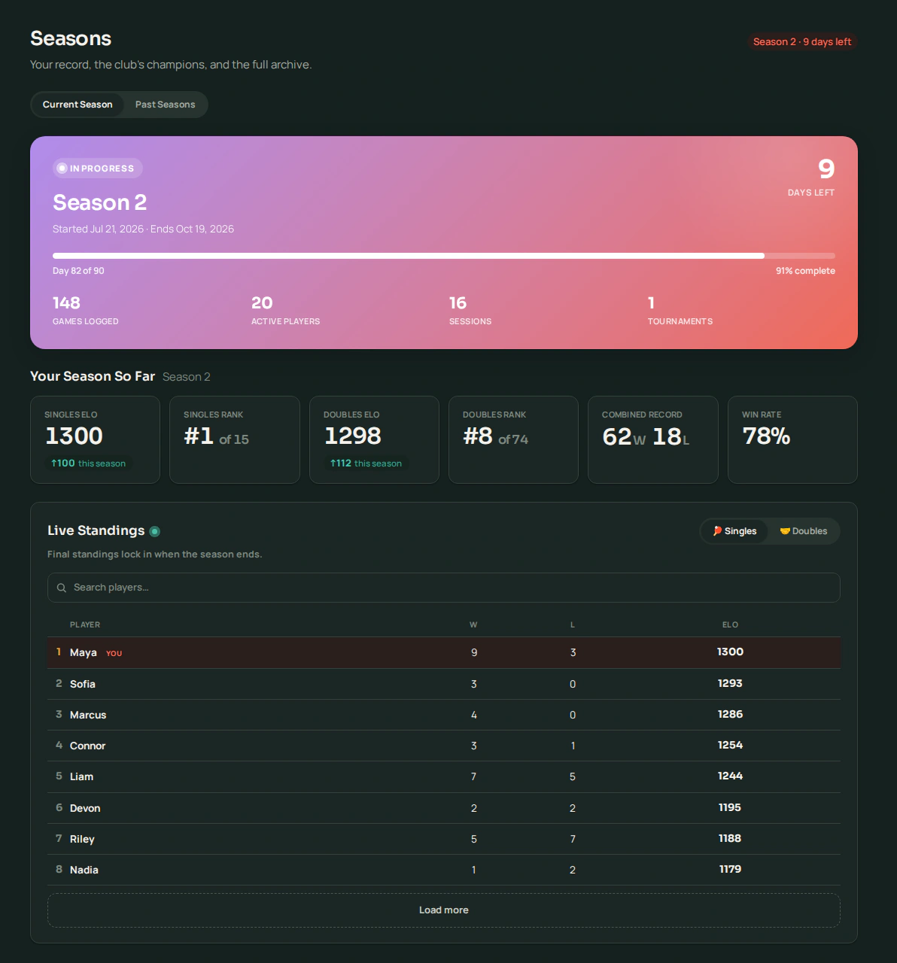Open the Doubles Rank #8 of 74 card
The image size is (897, 963).
coord(513,439)
